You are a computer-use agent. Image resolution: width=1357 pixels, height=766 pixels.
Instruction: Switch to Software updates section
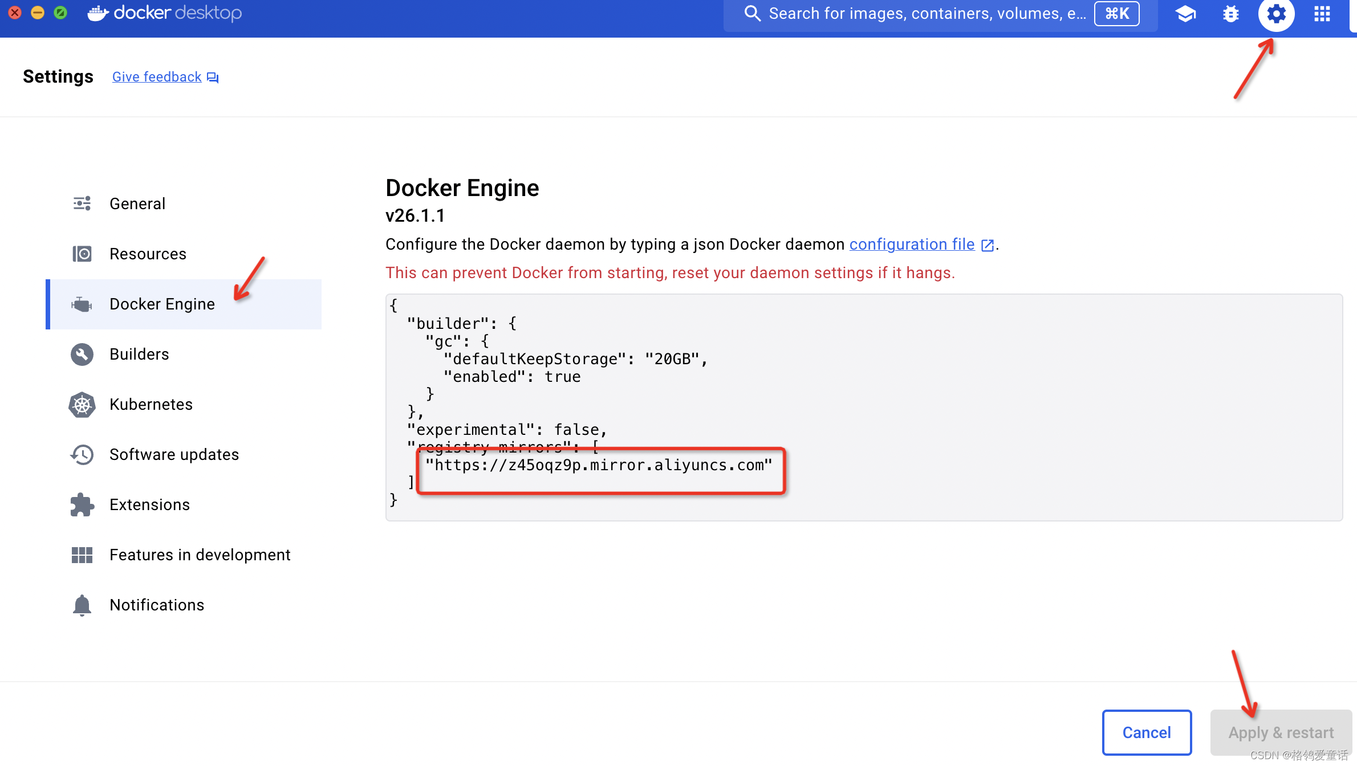tap(184, 455)
